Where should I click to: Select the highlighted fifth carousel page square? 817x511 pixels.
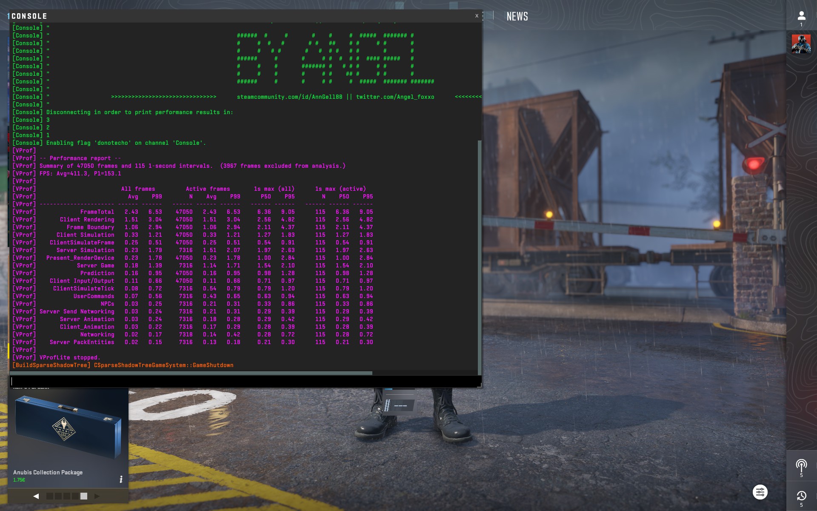point(84,496)
